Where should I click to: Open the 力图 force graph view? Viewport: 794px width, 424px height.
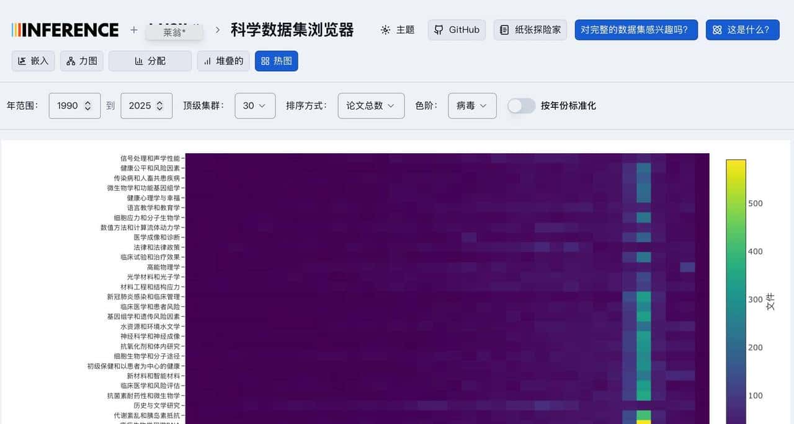[81, 61]
